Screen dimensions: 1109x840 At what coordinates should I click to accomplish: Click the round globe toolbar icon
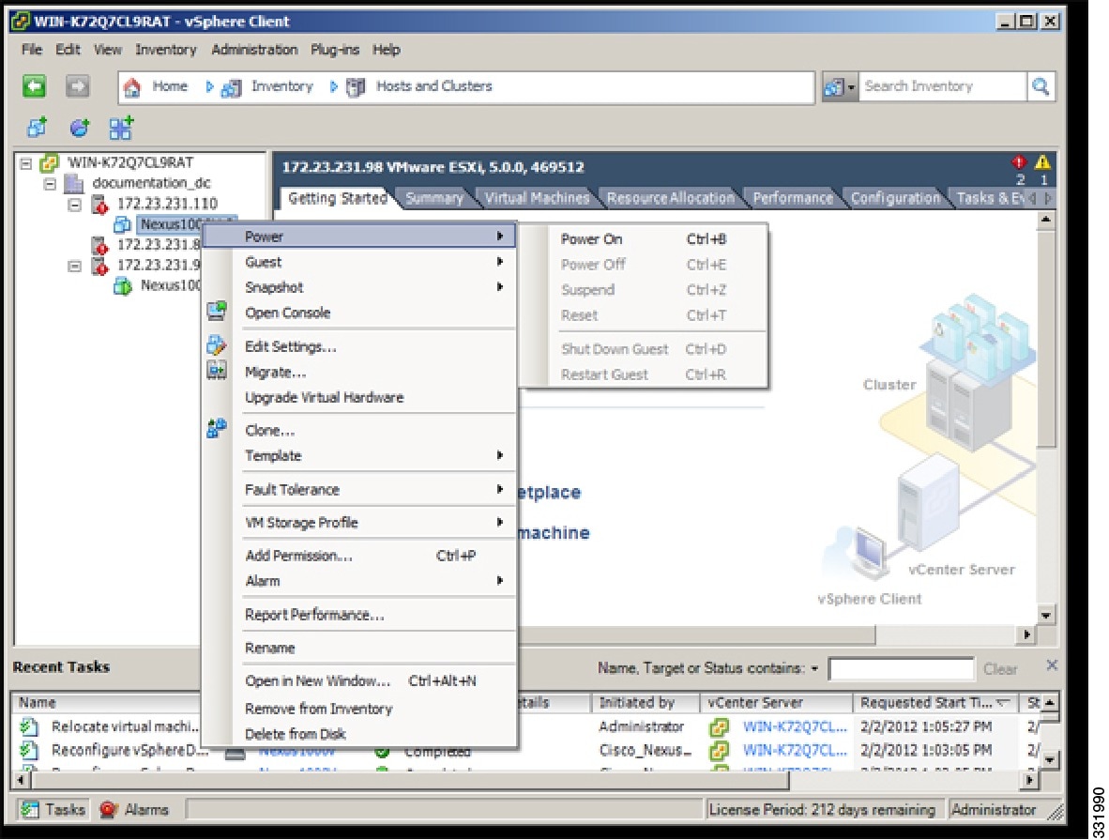[x=79, y=128]
